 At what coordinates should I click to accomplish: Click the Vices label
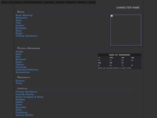[x=19, y=105]
